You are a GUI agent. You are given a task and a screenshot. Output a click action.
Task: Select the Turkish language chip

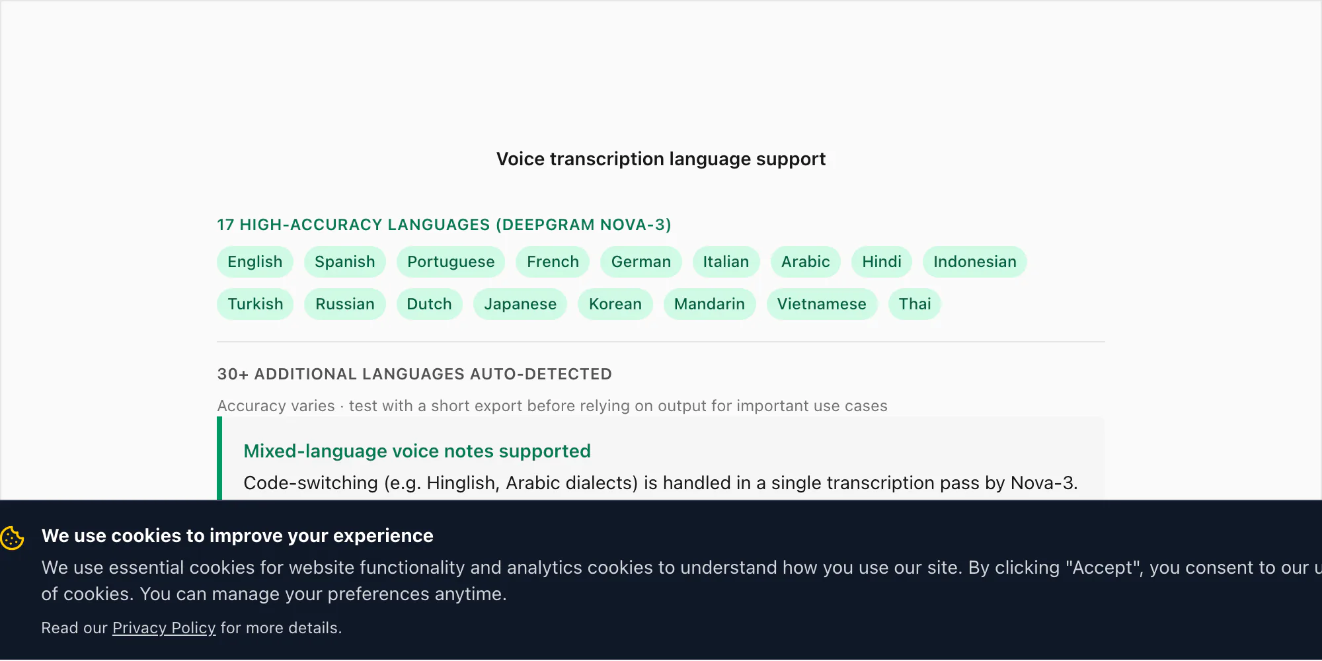coord(255,304)
